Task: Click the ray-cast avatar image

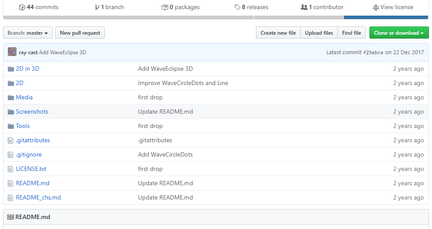Action: coord(12,52)
